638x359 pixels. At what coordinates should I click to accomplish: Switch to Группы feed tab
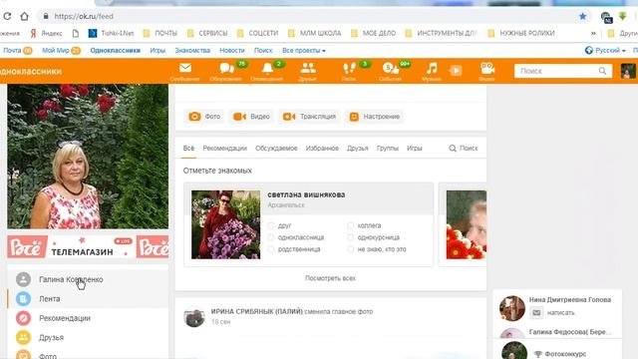(x=388, y=149)
